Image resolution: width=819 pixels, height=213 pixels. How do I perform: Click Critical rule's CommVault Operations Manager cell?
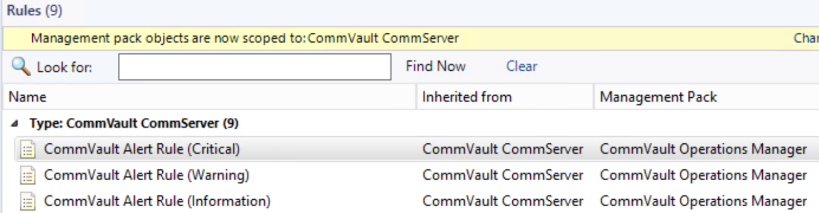click(x=703, y=149)
